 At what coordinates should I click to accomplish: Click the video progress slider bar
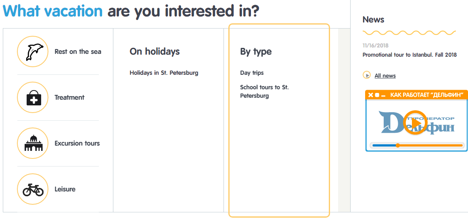428,145
